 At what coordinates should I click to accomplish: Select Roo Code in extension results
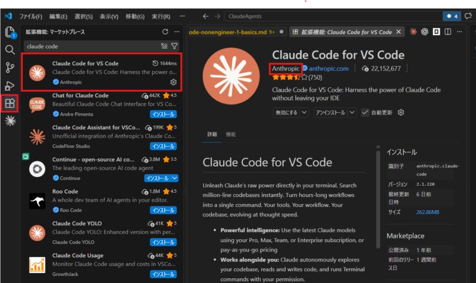point(102,201)
